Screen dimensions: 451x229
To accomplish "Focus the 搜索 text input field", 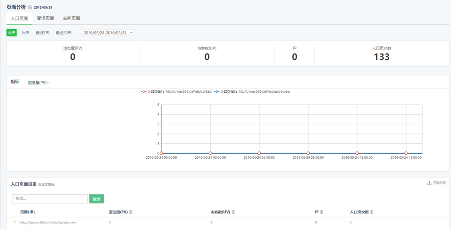I will 50,199.
